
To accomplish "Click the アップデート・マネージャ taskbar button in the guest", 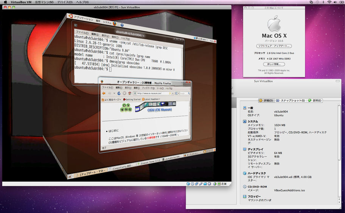I will [x=91, y=173].
